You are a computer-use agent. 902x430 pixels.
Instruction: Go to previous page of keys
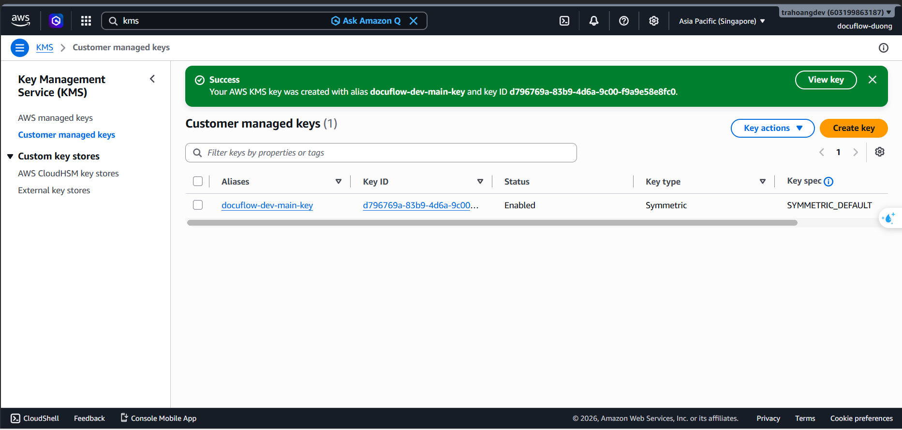pos(822,152)
